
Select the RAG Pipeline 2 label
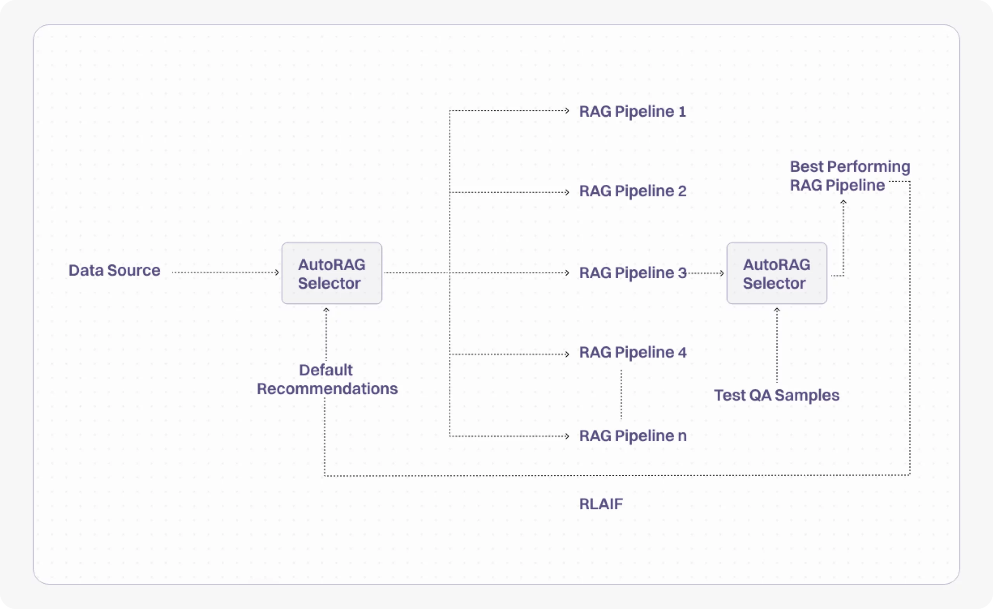[633, 191]
